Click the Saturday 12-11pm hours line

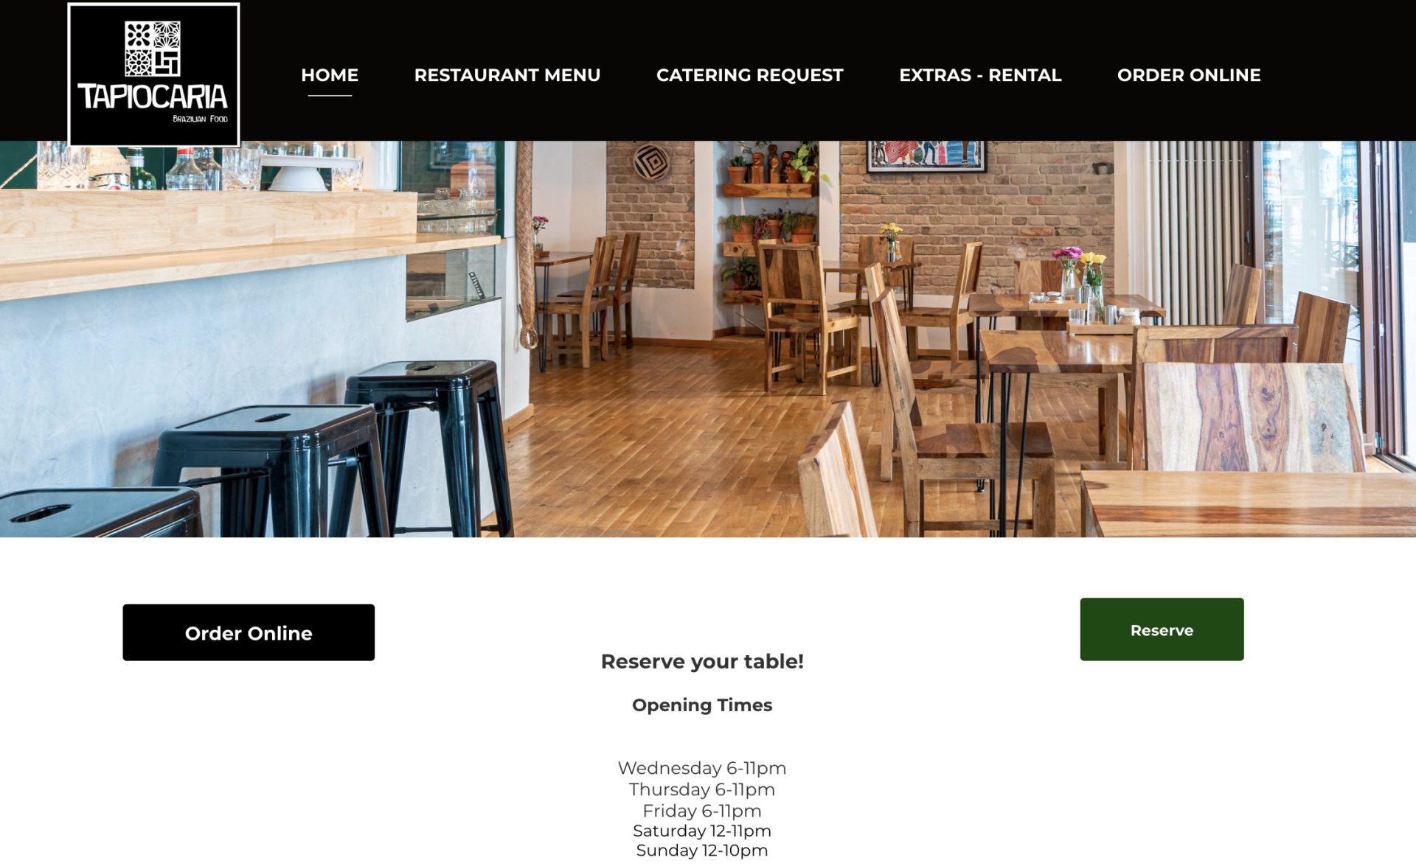702,831
